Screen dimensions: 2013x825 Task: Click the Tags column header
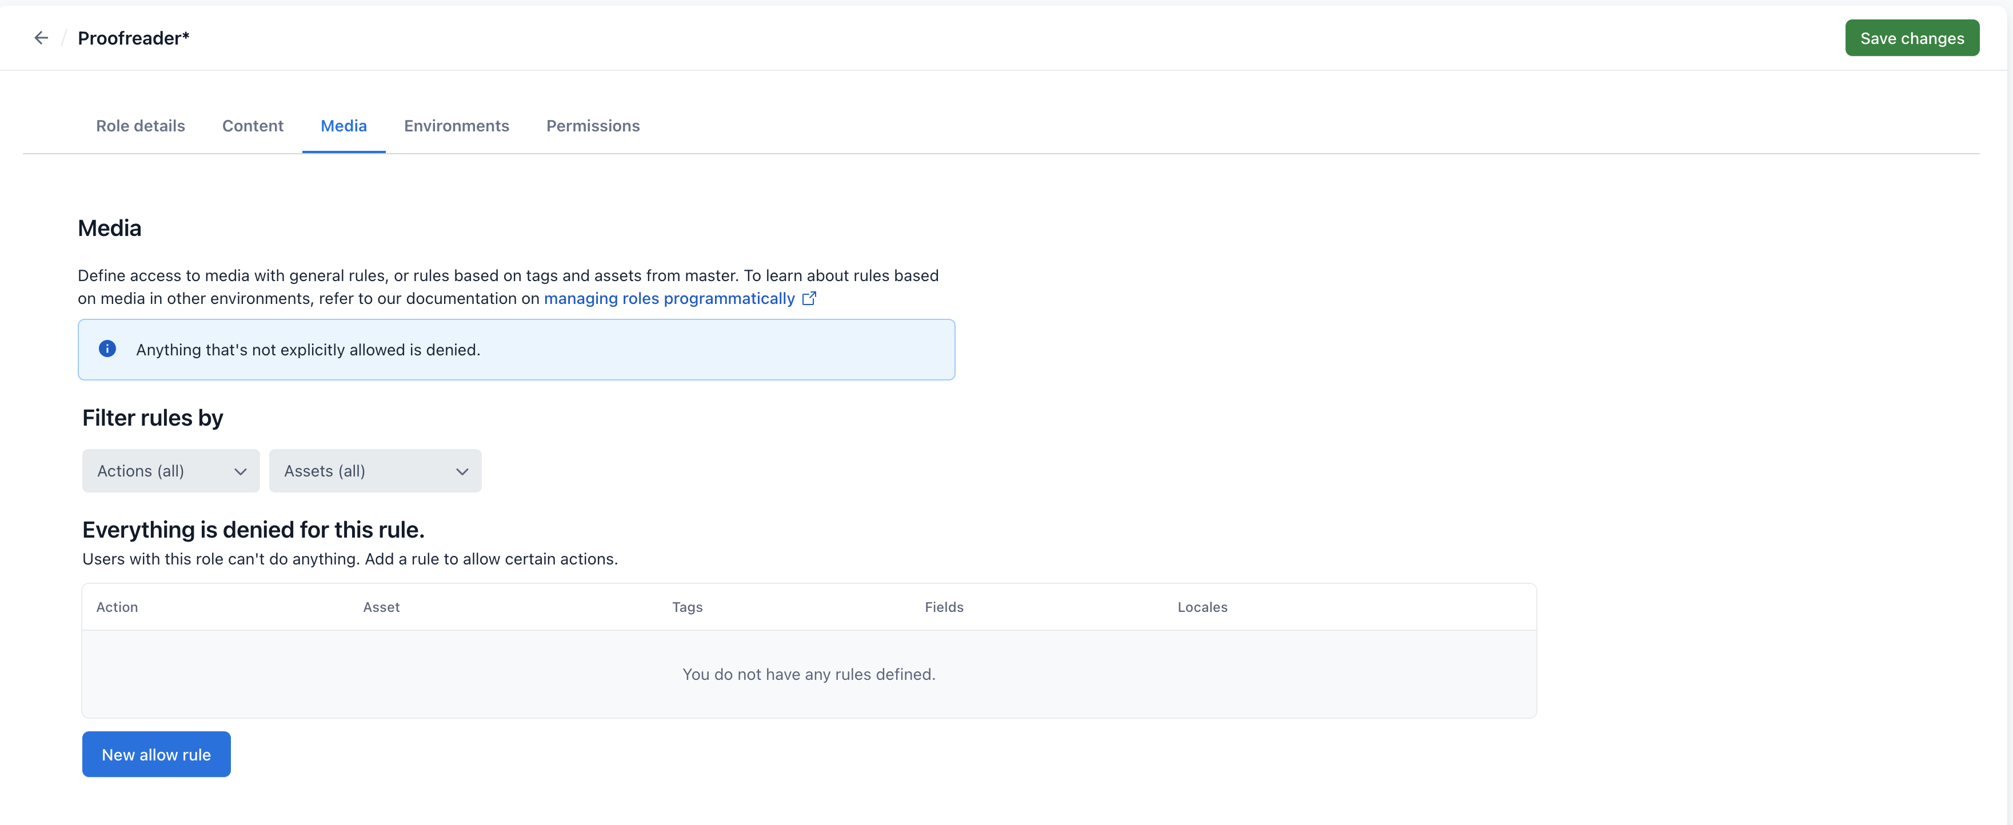tap(687, 607)
